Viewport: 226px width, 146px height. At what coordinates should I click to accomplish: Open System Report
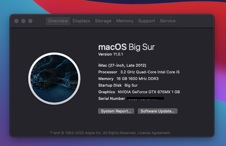116,111
